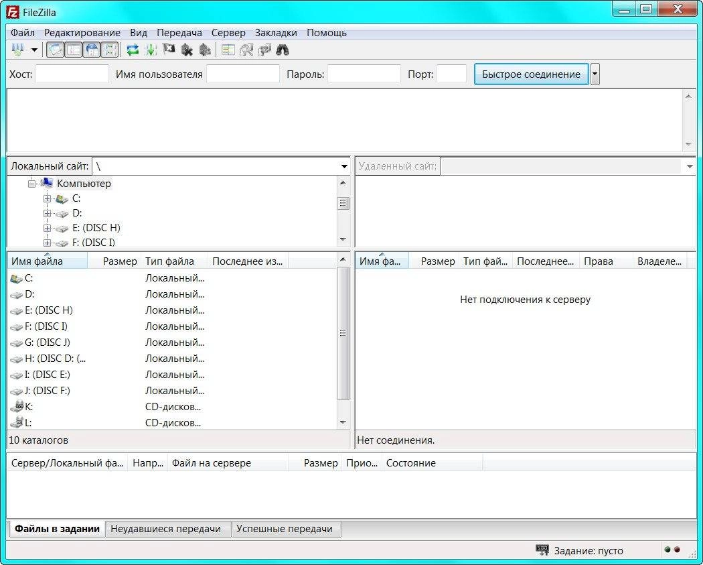The width and height of the screenshot is (703, 565).
Task: Select Компьютер computer icon in tree
Action: tap(47, 183)
